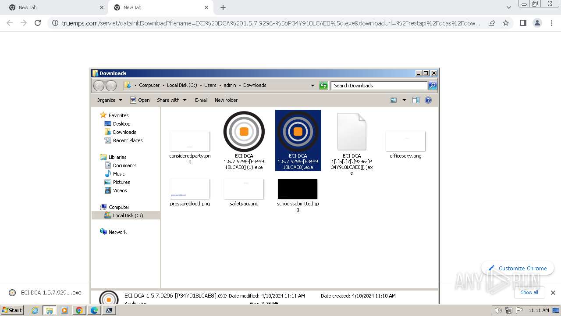Image resolution: width=561 pixels, height=316 pixels.
Task: Click the share page icon in Chrome
Action: 492,23
